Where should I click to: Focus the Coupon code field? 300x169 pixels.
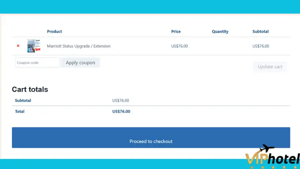coord(38,62)
